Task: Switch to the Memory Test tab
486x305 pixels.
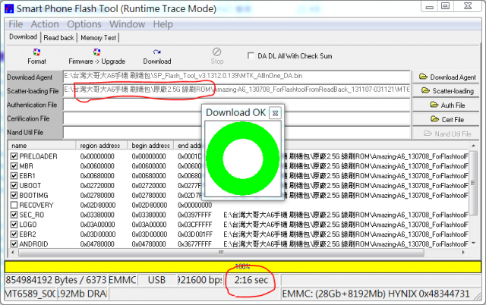Action: [98, 38]
